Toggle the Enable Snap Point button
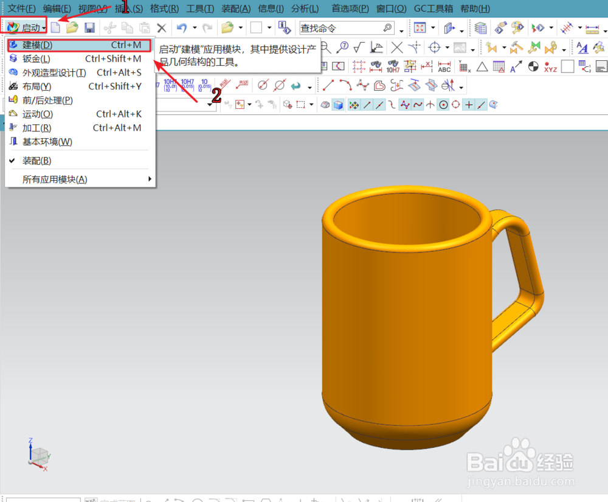Image resolution: width=608 pixels, height=502 pixels. (354, 105)
